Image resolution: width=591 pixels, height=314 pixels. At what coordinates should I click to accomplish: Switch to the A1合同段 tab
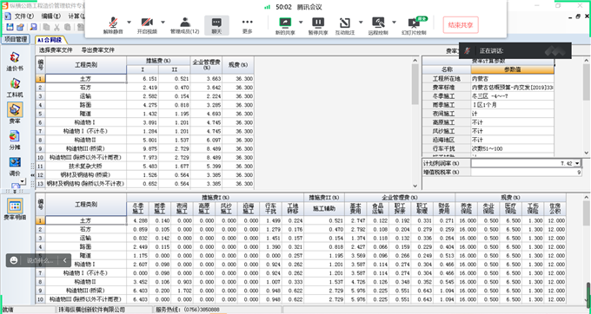pyautogui.click(x=50, y=40)
